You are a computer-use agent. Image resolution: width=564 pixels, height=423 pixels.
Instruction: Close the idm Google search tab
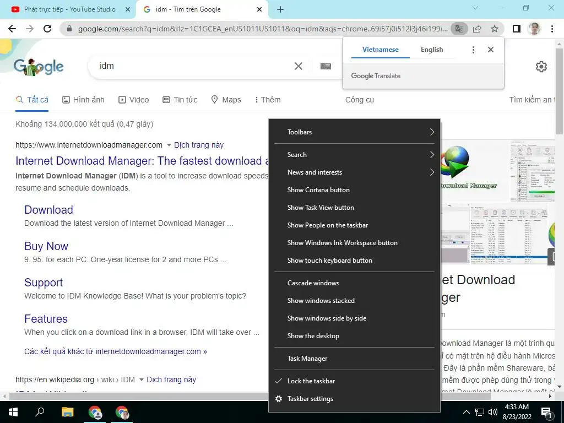(259, 10)
